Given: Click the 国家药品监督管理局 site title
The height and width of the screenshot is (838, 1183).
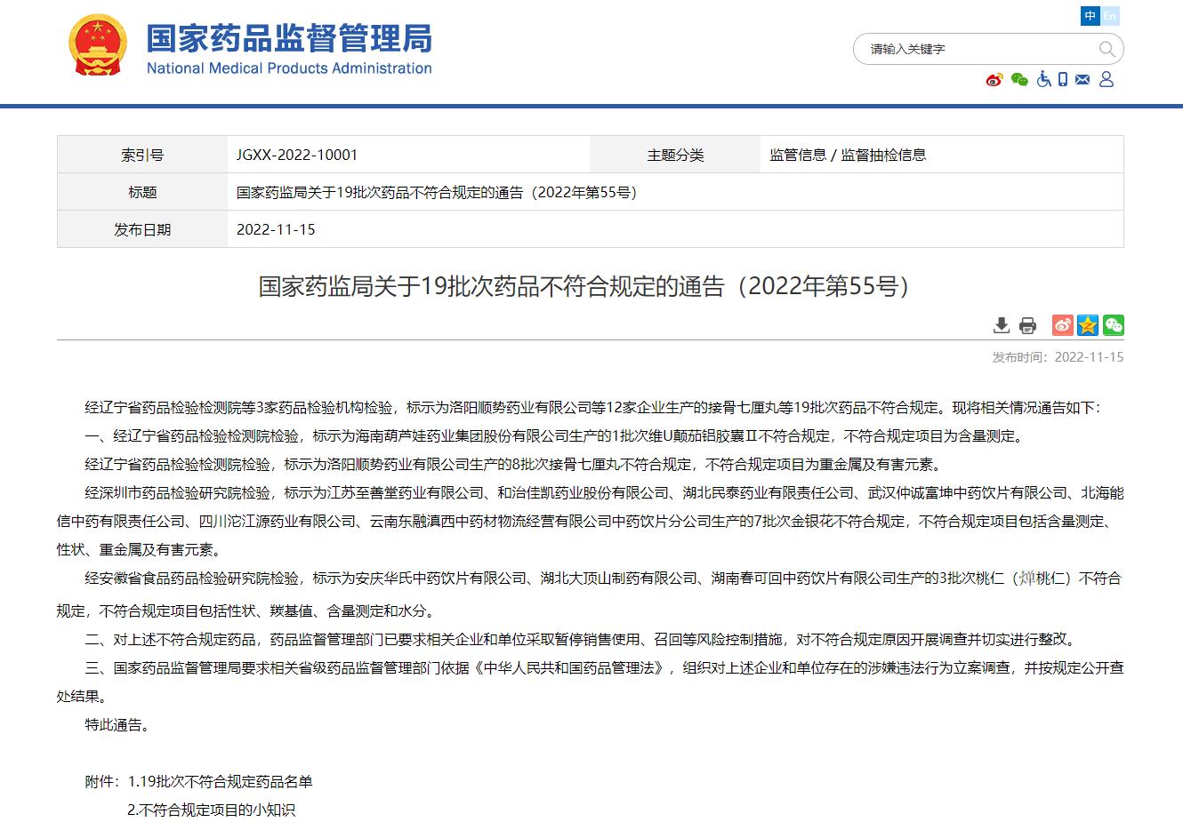Looking at the screenshot, I should coord(289,40).
